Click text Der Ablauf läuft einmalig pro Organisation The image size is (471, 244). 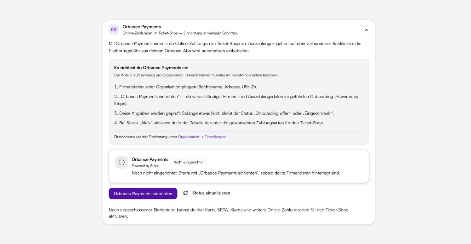click(196, 75)
